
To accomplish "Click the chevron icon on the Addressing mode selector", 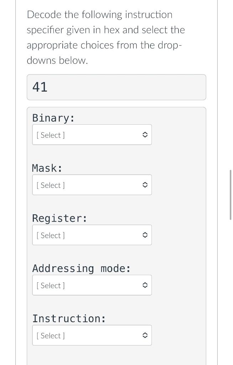I will 145,285.
